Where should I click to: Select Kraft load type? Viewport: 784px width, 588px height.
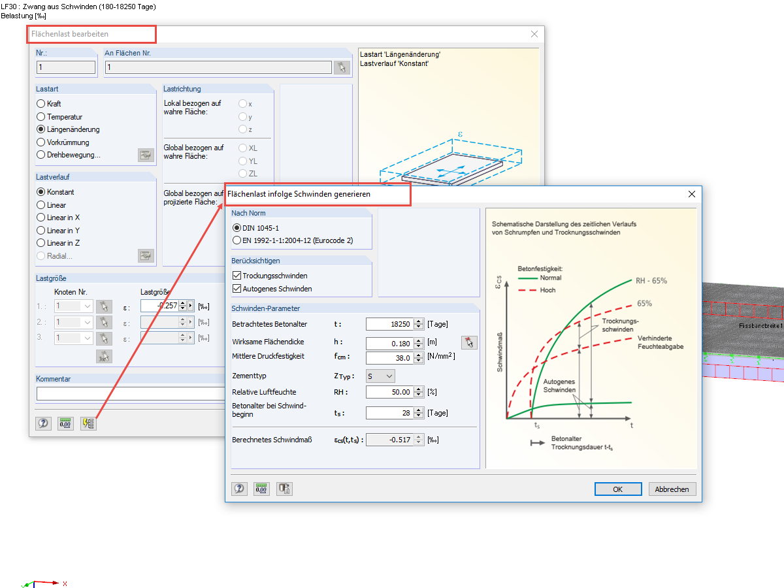pyautogui.click(x=41, y=104)
